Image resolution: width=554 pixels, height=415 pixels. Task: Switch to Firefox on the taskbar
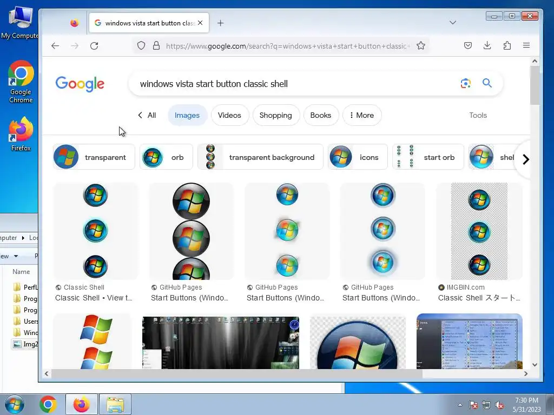81,404
